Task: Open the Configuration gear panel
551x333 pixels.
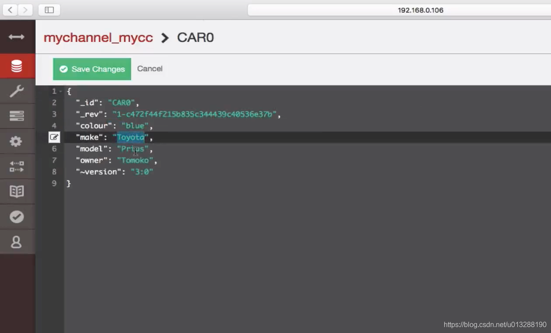Action: pos(17,141)
